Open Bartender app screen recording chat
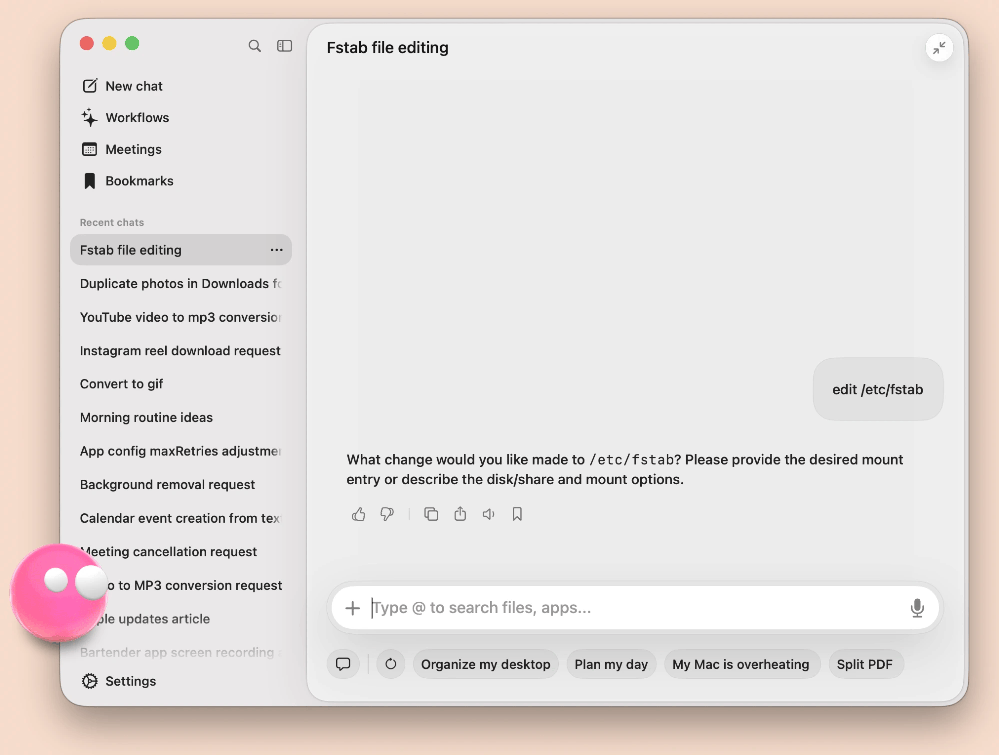This screenshot has height=755, width=999. point(181,652)
